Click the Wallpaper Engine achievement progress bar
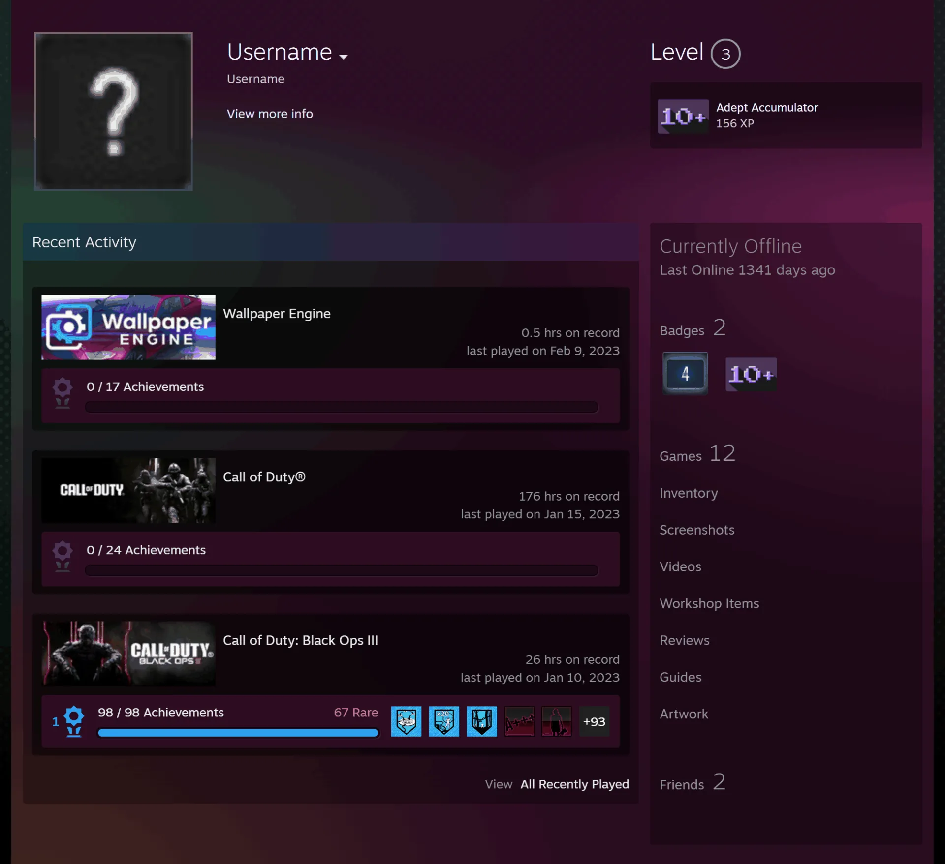 coord(342,407)
